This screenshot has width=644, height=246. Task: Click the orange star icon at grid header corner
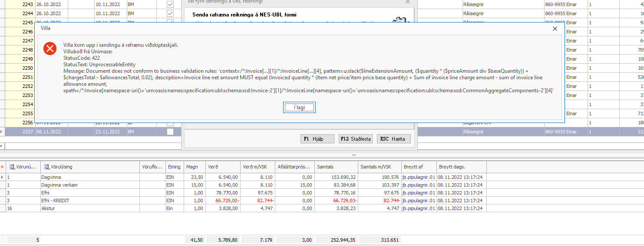[x=3, y=167]
